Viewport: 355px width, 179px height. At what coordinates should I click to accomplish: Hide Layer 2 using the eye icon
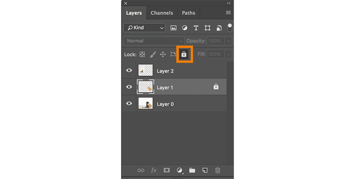[129, 71]
